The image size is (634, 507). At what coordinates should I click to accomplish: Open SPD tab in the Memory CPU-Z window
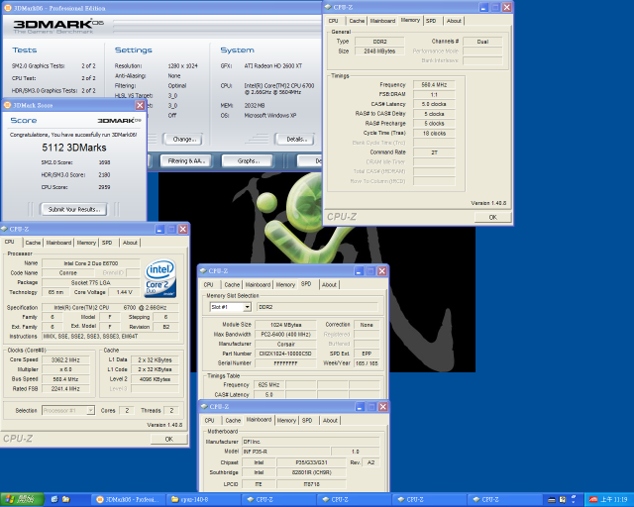[431, 21]
